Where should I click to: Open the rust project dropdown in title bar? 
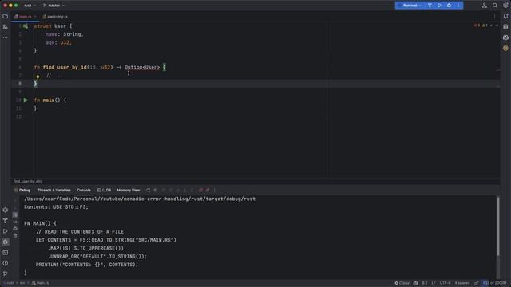point(30,6)
